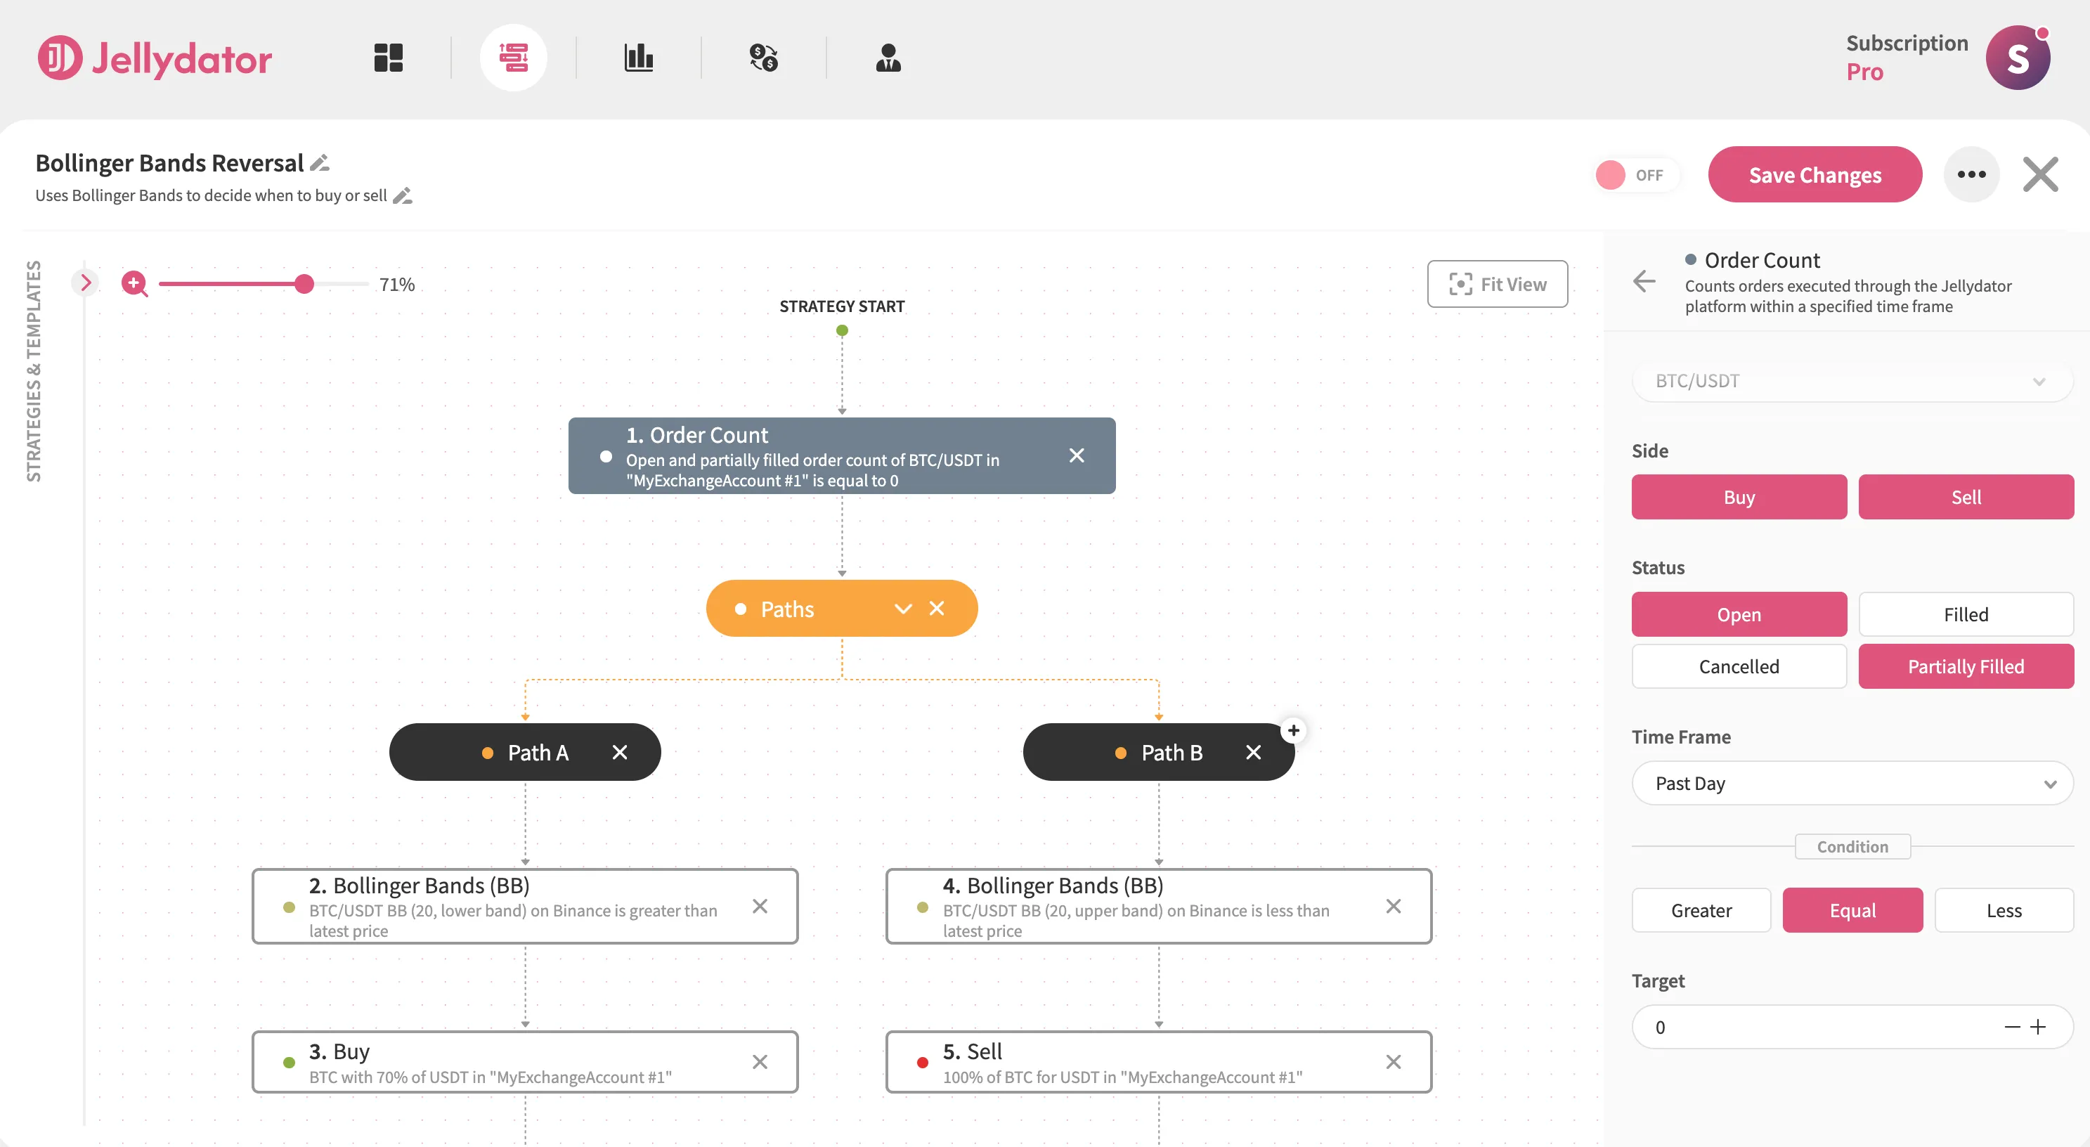Click the zoom magnifier icon
The height and width of the screenshot is (1147, 2090).
135,284
